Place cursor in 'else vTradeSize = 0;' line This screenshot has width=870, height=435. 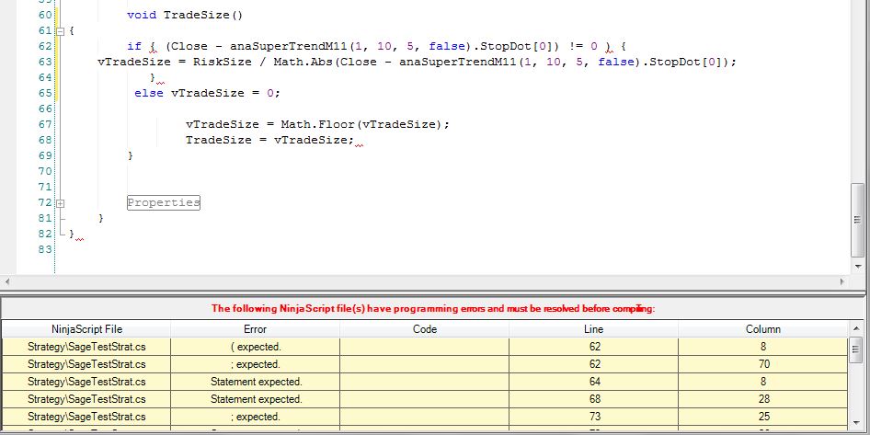[208, 93]
